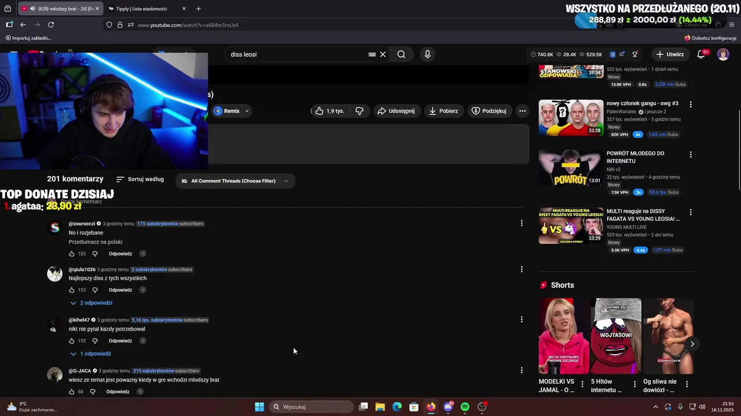
Task: Open the account avatar menu
Action: click(723, 54)
